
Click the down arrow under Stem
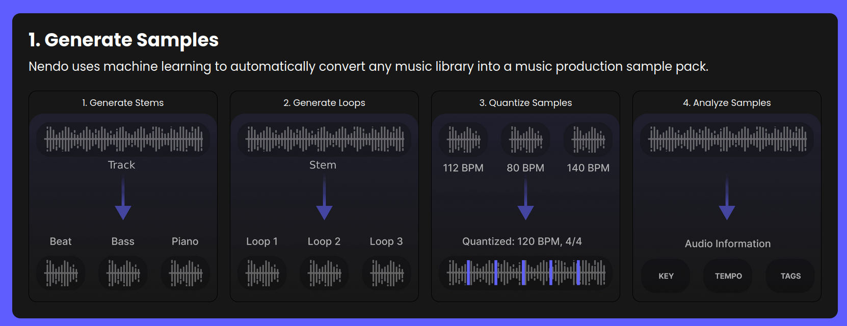point(325,198)
